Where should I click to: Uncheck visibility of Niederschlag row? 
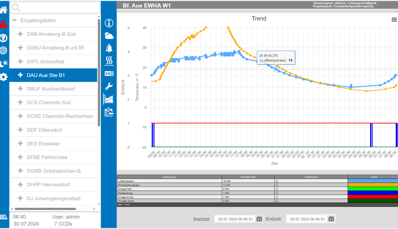point(277,193)
